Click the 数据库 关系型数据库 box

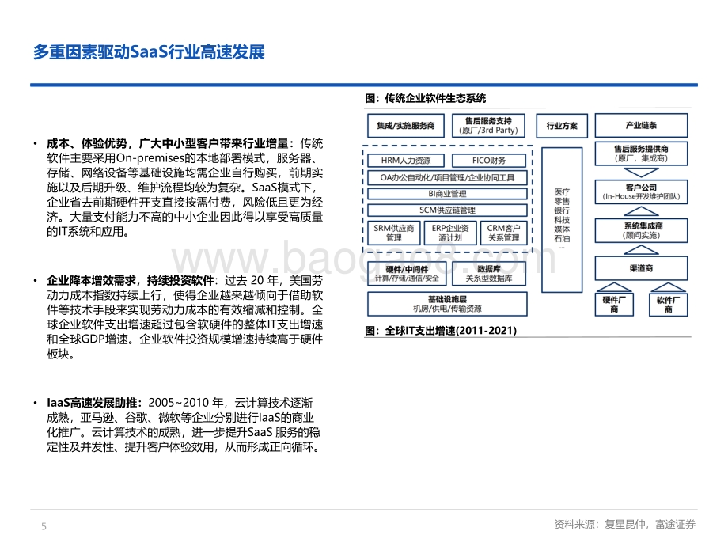pos(489,274)
